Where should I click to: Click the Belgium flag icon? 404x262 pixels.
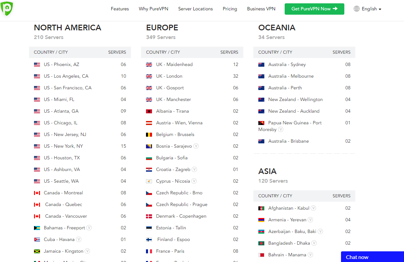[x=149, y=135]
